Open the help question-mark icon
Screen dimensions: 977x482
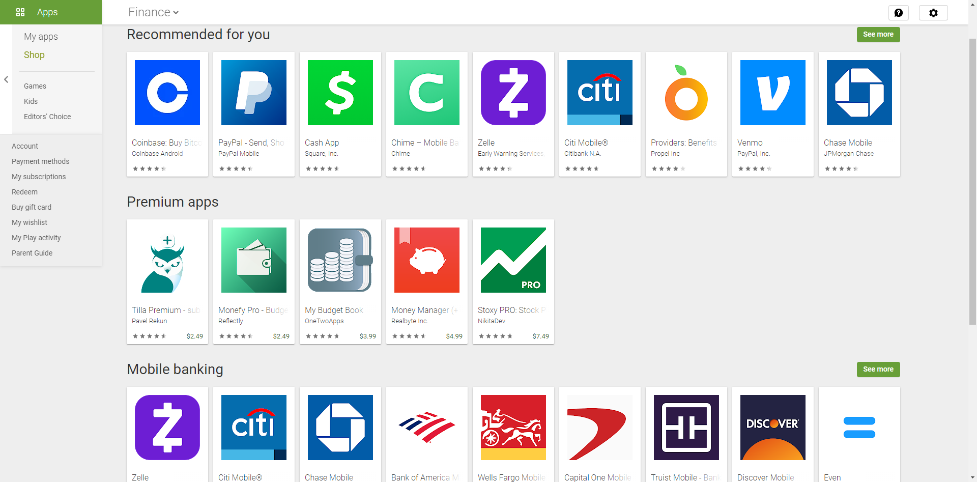click(x=899, y=13)
